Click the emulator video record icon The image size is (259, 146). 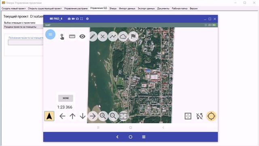(73, 19)
